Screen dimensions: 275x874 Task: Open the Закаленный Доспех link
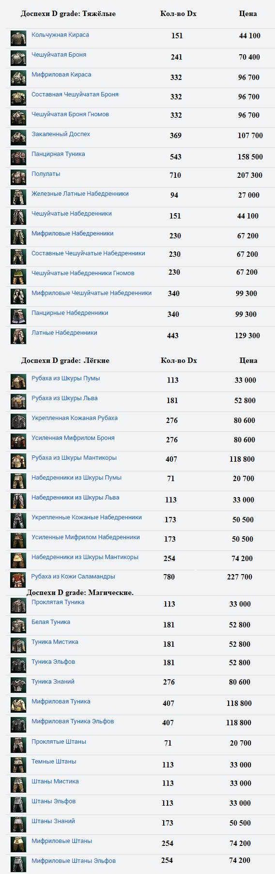pyautogui.click(x=61, y=134)
